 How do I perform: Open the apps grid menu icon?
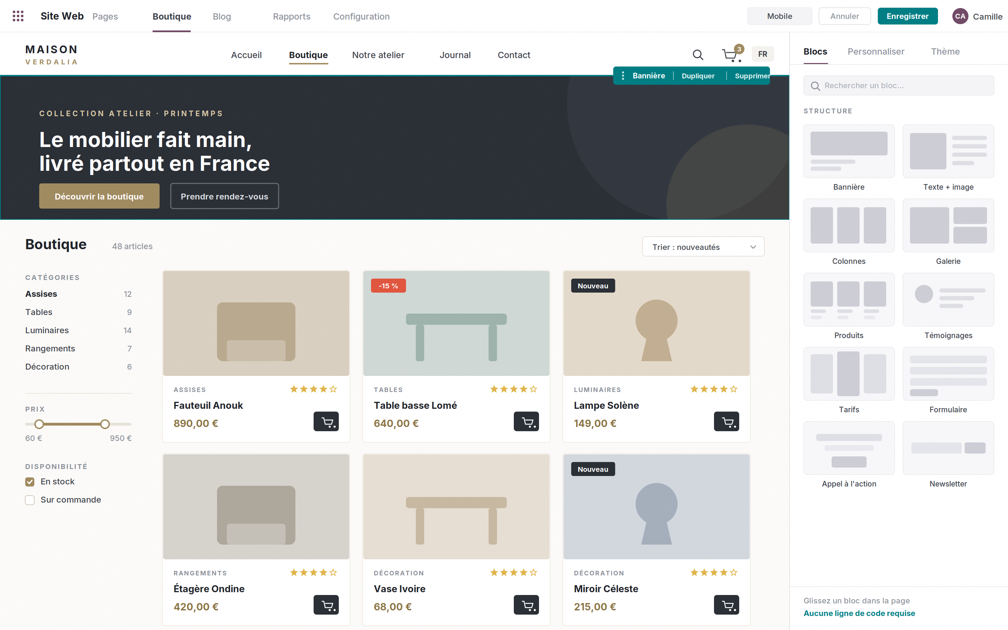coord(18,16)
